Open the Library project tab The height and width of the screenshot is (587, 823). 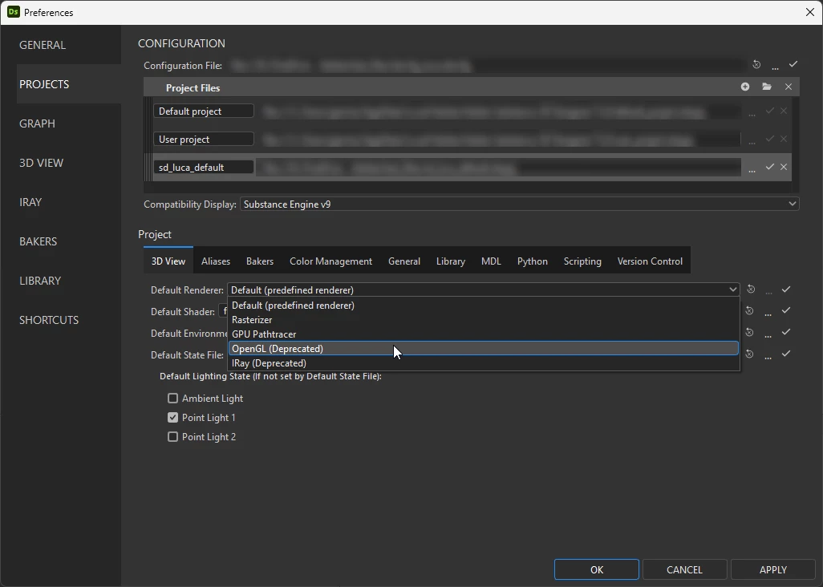click(x=450, y=261)
